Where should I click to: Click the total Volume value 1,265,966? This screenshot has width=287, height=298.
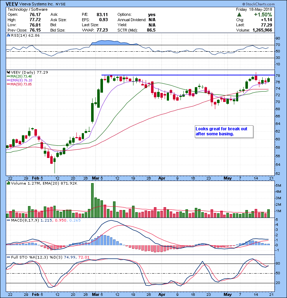tap(262, 30)
